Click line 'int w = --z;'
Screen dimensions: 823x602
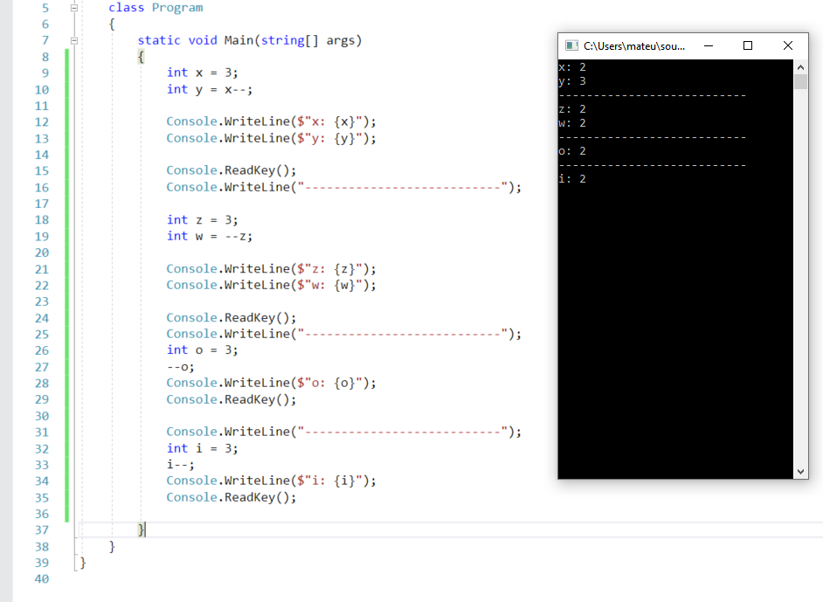coord(210,236)
